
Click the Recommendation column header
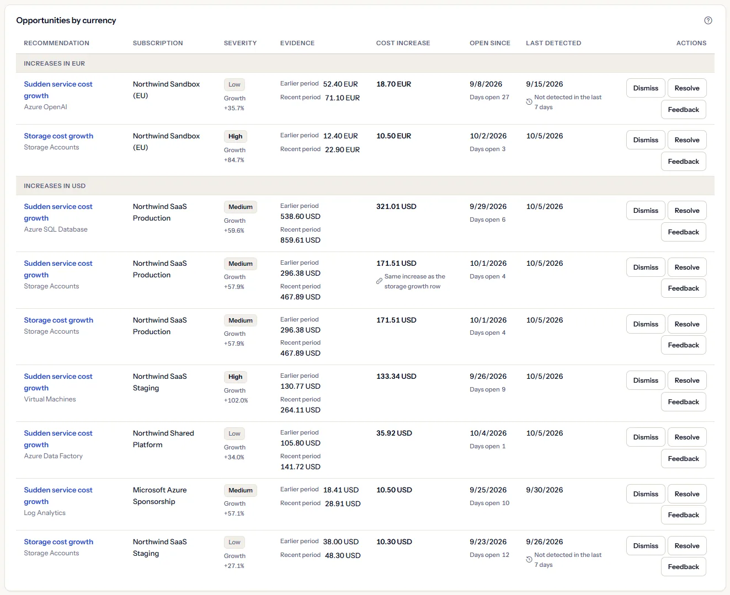(x=56, y=43)
